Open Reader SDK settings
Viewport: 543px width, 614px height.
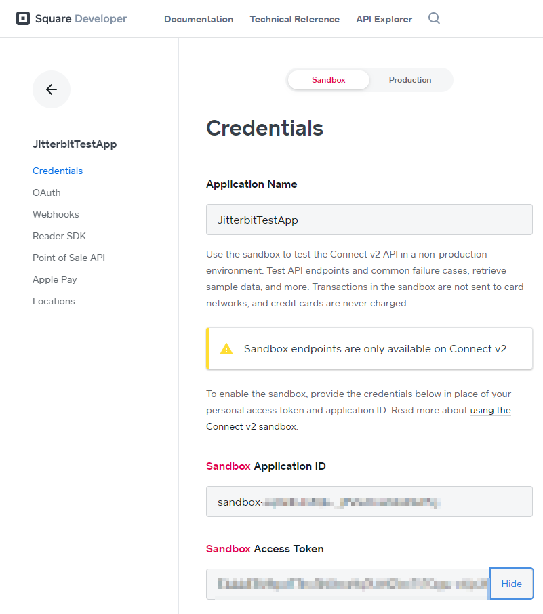click(x=59, y=236)
